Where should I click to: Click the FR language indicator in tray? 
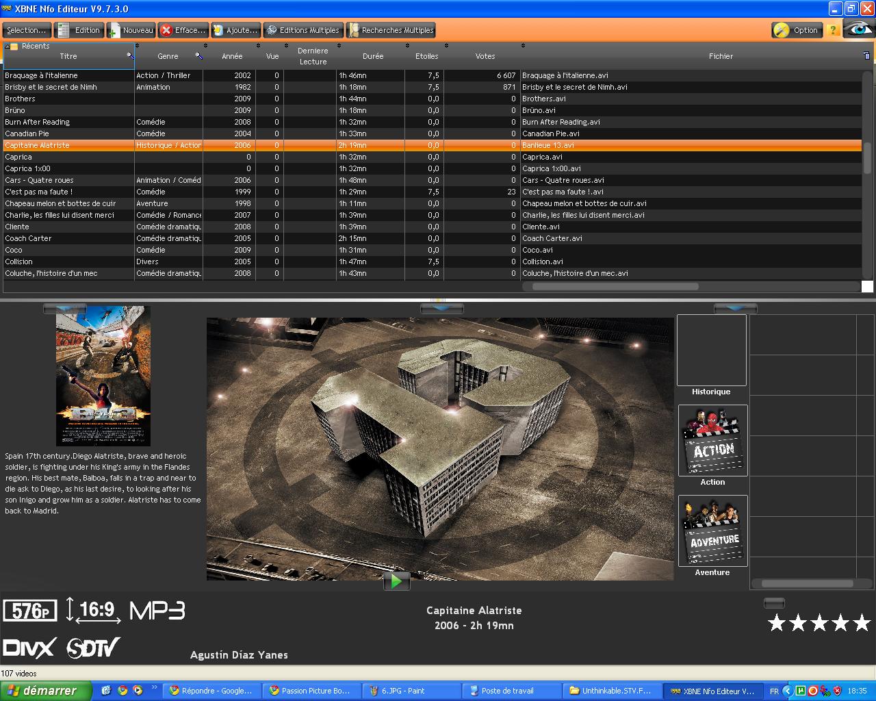(774, 691)
